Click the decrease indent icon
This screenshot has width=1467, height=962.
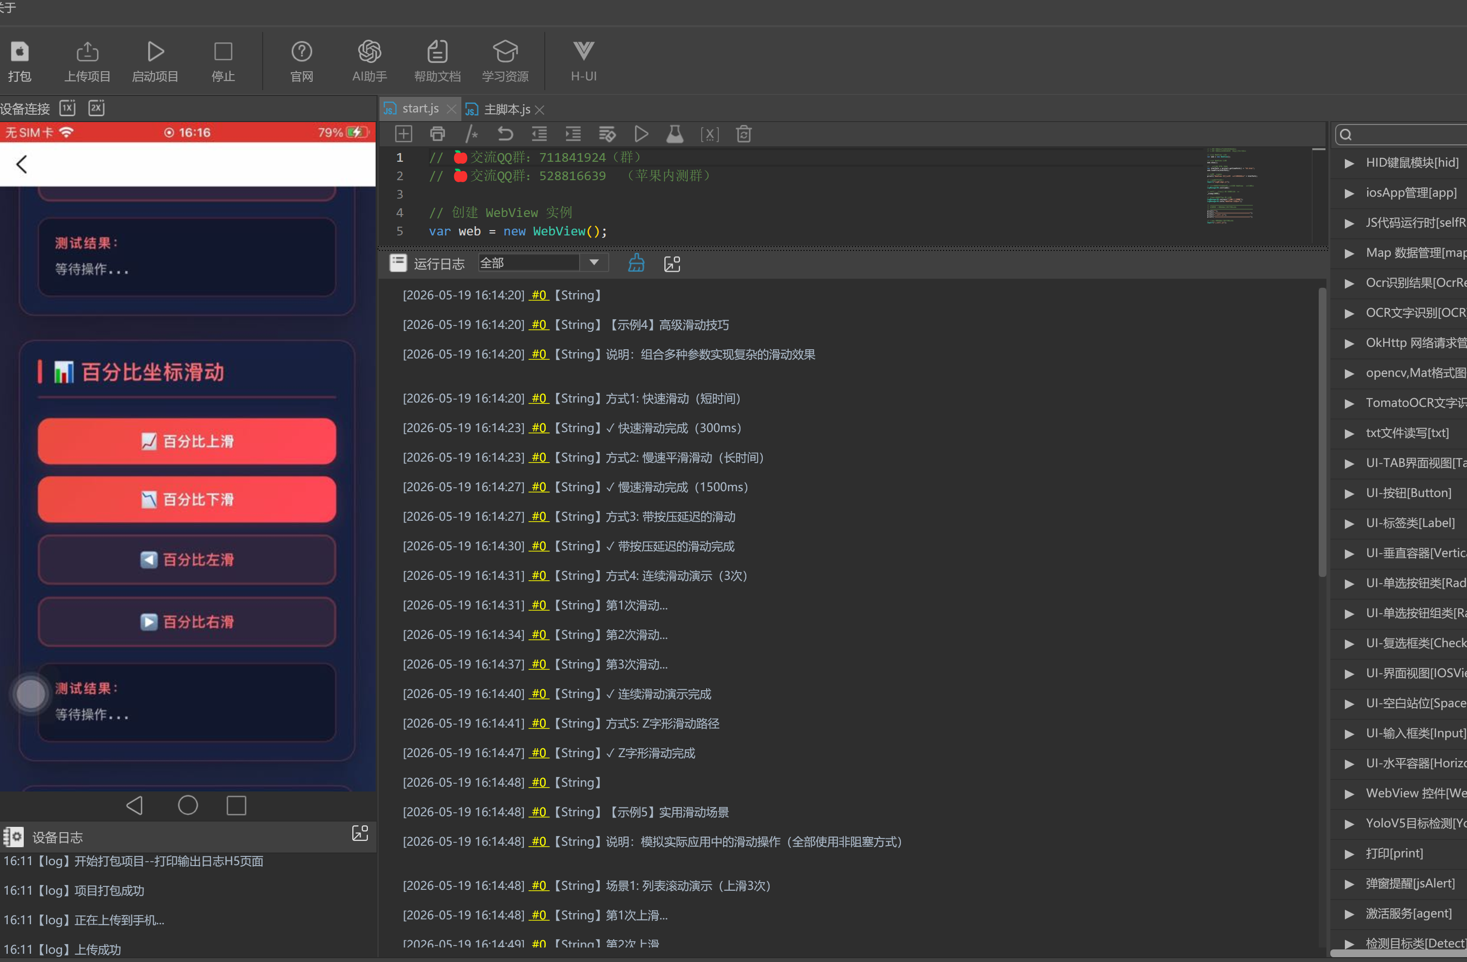[539, 134]
